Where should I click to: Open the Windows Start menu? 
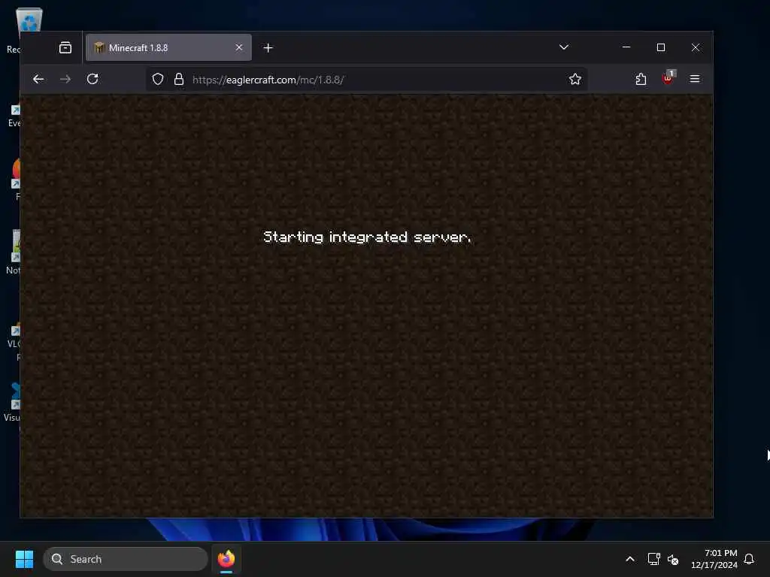click(24, 559)
